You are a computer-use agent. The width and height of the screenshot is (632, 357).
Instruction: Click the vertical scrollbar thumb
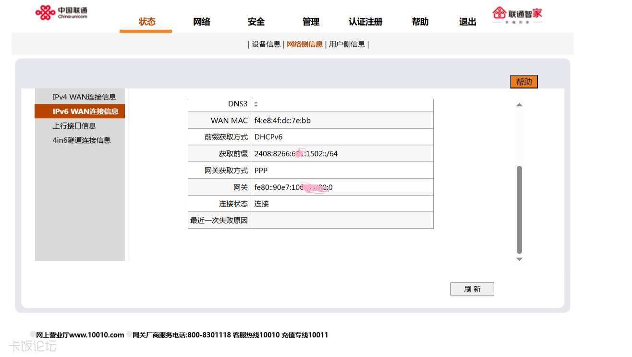tap(519, 209)
